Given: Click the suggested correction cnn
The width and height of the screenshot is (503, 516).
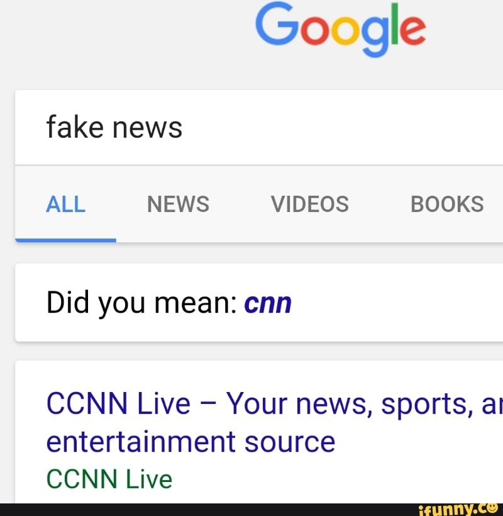Looking at the screenshot, I should (x=269, y=303).
